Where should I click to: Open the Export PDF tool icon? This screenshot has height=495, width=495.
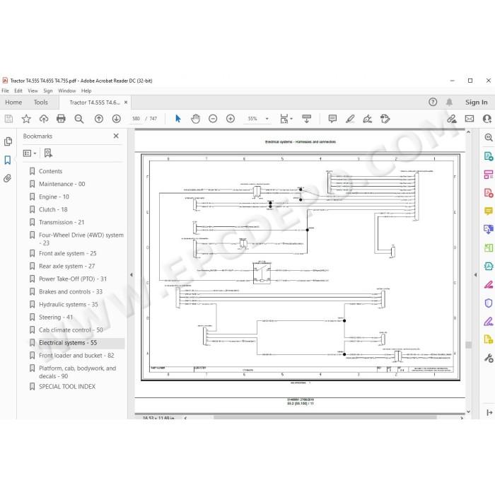tap(489, 156)
